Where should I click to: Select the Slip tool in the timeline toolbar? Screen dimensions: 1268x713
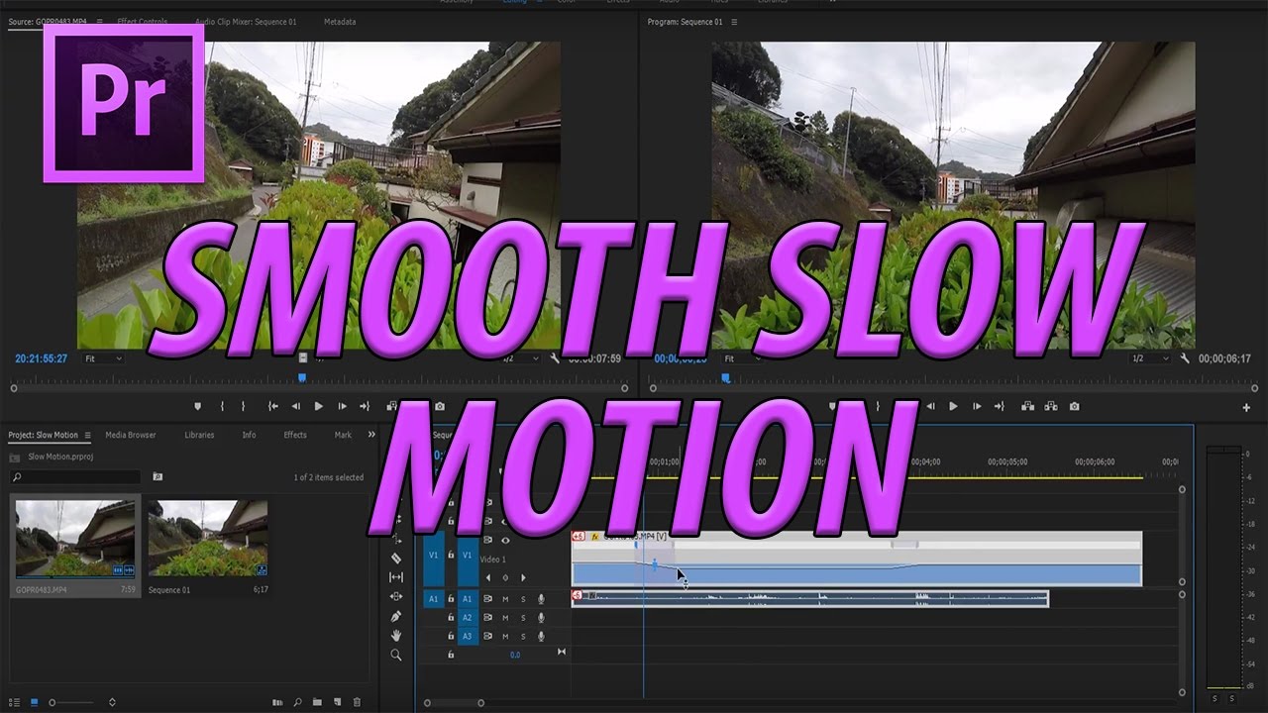[396, 577]
